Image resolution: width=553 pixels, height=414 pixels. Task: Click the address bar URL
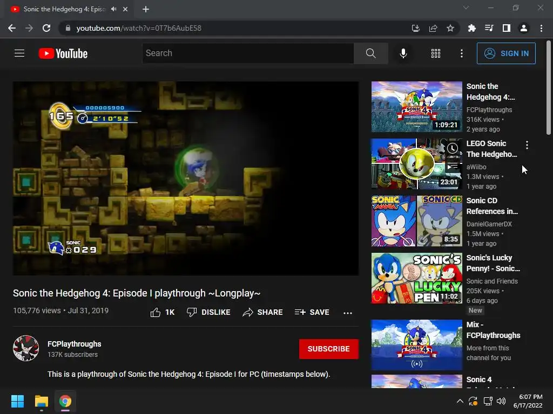(x=139, y=28)
